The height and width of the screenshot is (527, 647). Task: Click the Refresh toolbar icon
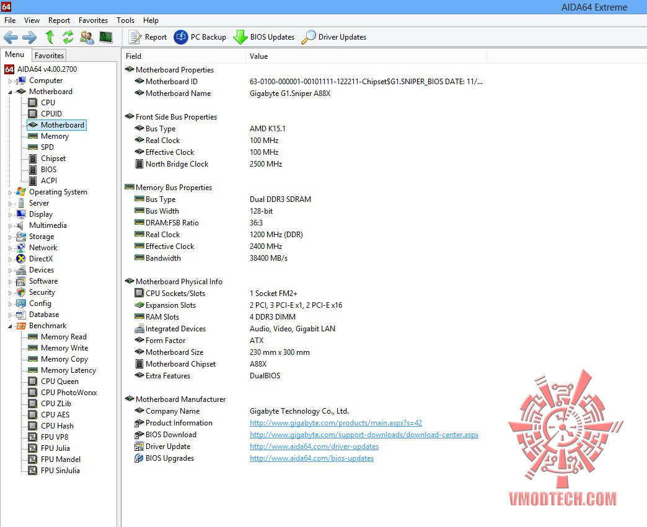pos(68,37)
